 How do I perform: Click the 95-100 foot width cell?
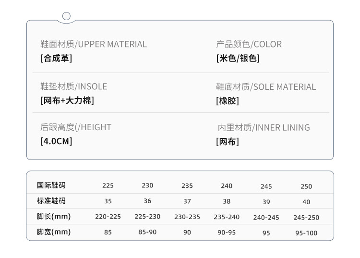(x=306, y=233)
